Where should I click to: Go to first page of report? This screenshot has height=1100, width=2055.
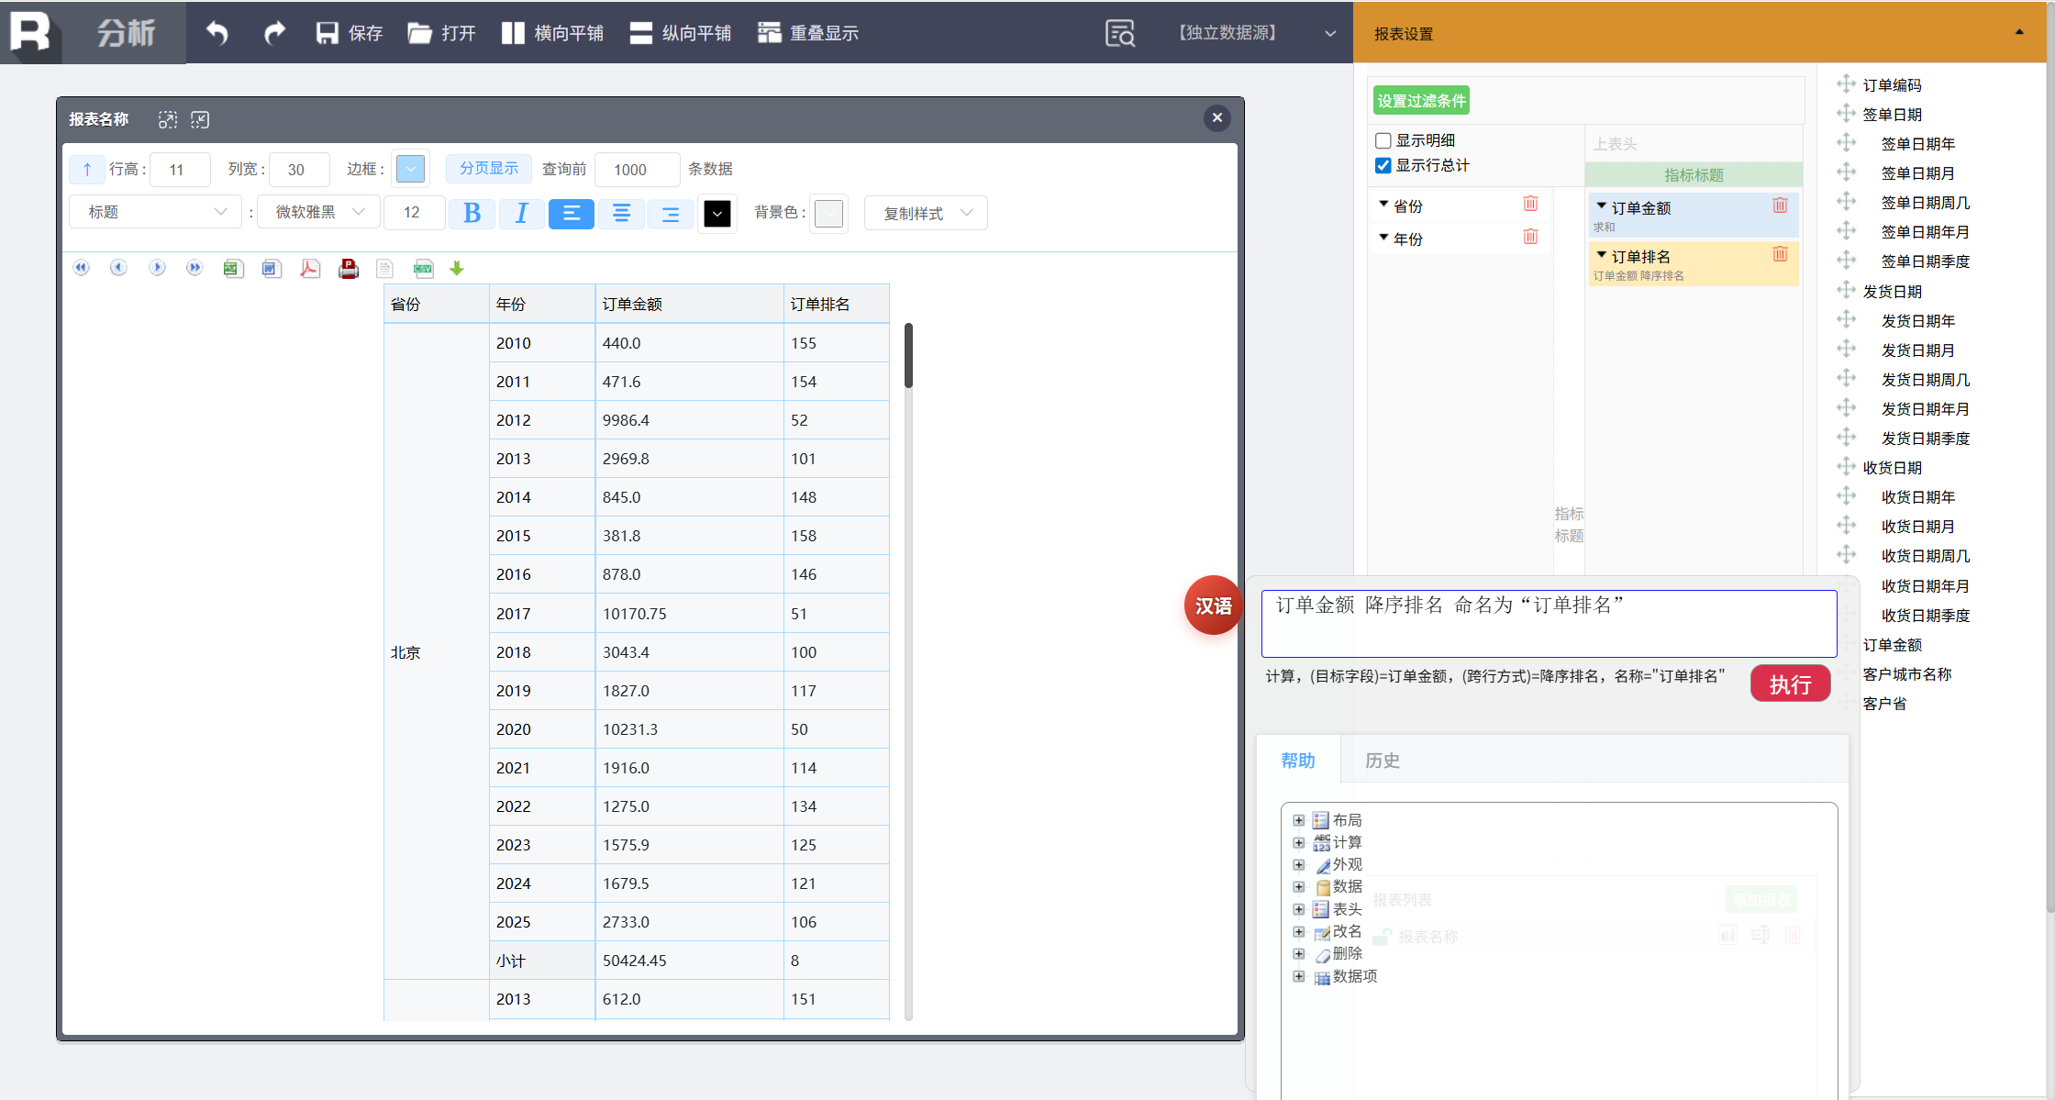coord(82,268)
